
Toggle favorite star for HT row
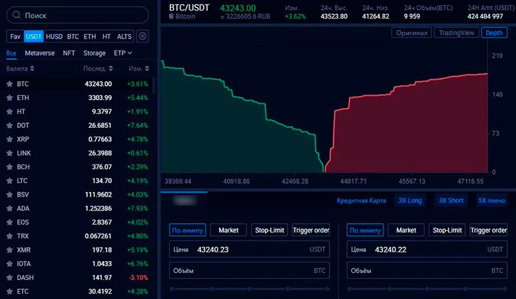pyautogui.click(x=9, y=112)
